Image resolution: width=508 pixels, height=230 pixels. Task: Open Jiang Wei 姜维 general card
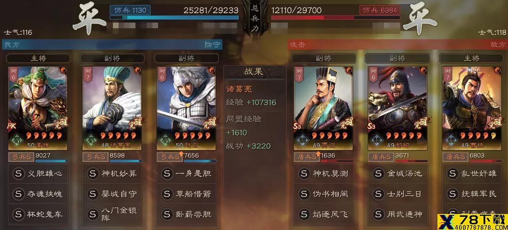click(x=38, y=108)
